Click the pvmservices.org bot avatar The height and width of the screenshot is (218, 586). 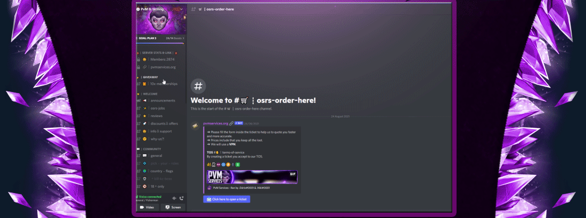(195, 126)
